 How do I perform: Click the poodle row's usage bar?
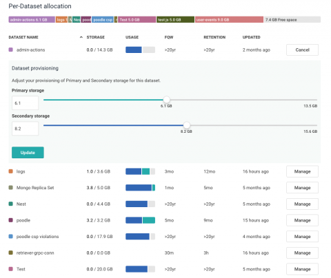[x=140, y=220]
